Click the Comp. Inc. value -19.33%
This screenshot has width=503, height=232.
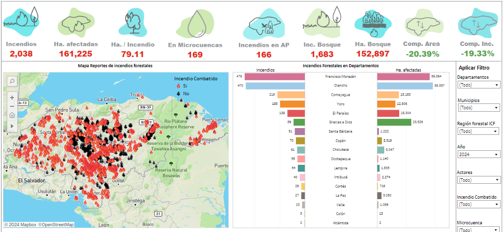[478, 54]
